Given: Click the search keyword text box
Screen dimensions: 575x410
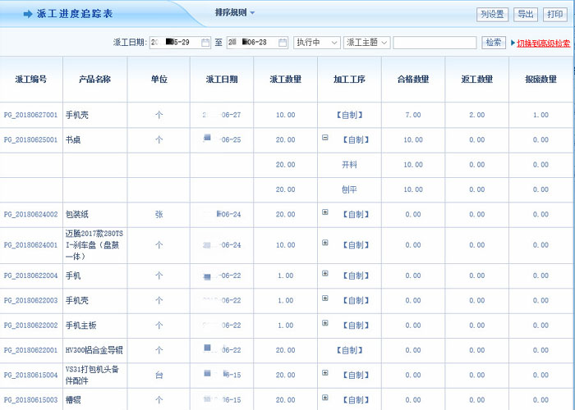Looking at the screenshot, I should 435,43.
